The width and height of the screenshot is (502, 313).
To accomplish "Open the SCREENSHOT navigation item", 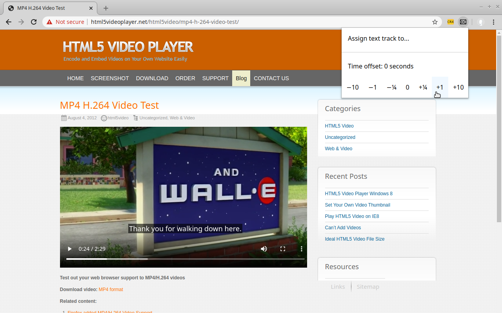I will pyautogui.click(x=110, y=78).
